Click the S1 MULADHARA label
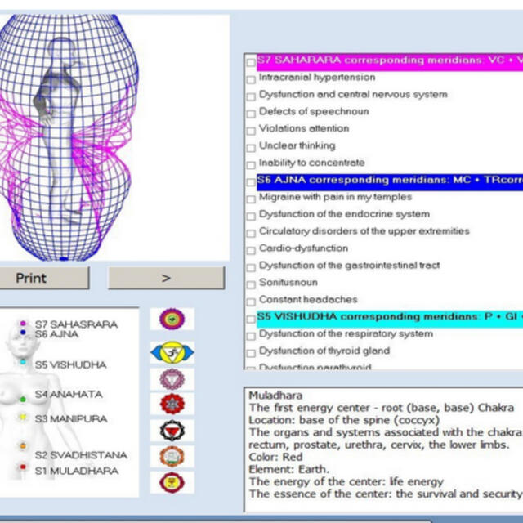 [76, 471]
